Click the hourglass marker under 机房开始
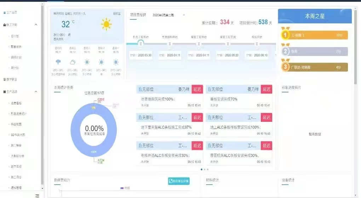The height and width of the screenshot is (198, 361). pos(257,44)
